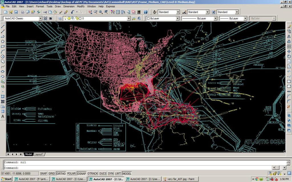
Task: Click the Cut scissors icon
Action: click(45, 12)
